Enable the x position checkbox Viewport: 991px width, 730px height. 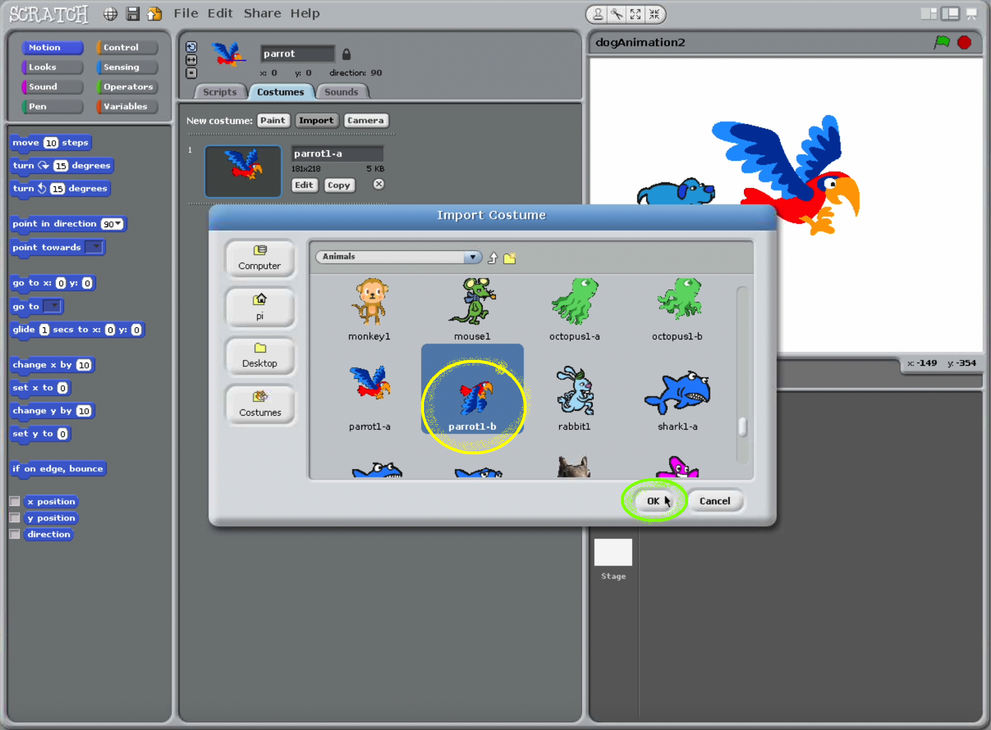pyautogui.click(x=15, y=501)
